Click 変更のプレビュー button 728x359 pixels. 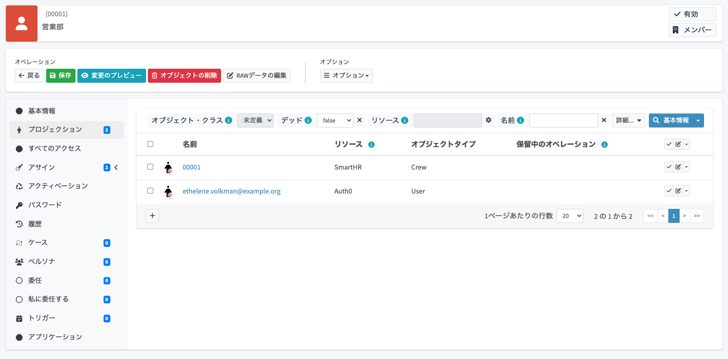[x=112, y=76]
